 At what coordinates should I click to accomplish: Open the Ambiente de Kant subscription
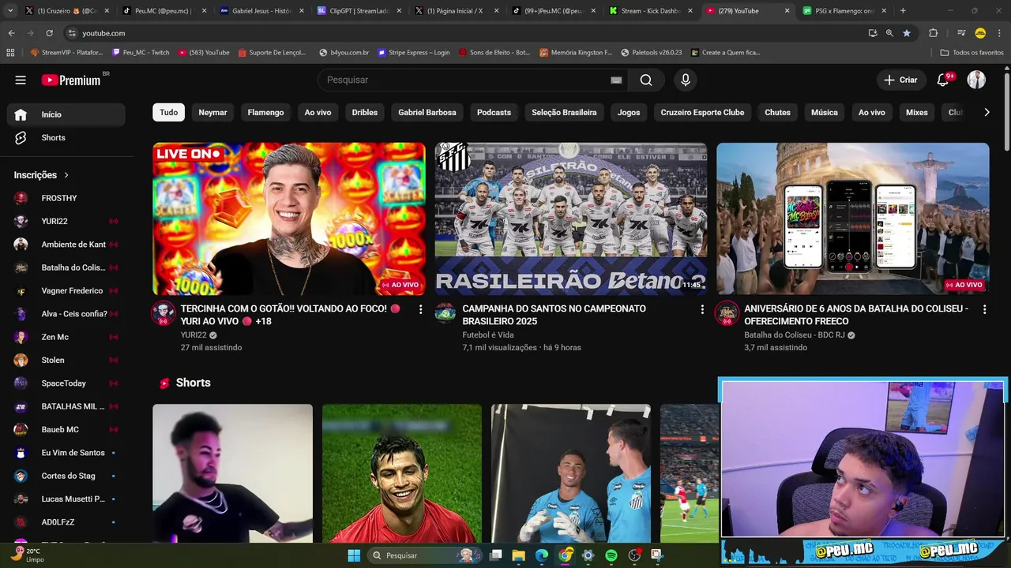coord(66,245)
